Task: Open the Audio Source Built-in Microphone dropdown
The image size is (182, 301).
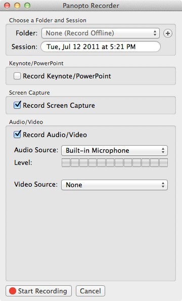Action: 114,150
